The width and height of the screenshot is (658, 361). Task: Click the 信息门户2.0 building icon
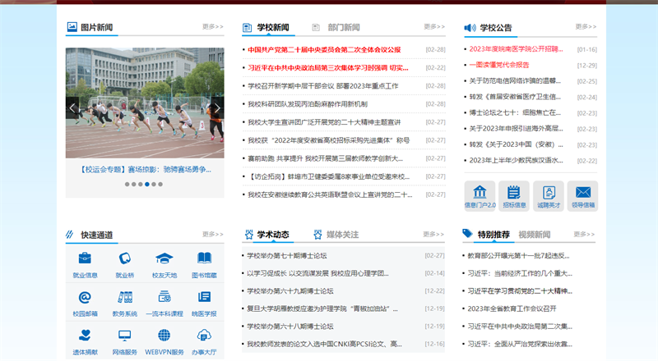click(480, 192)
